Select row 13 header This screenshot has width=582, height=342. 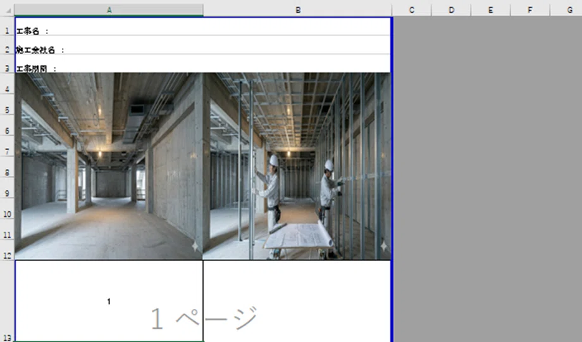(x=7, y=301)
